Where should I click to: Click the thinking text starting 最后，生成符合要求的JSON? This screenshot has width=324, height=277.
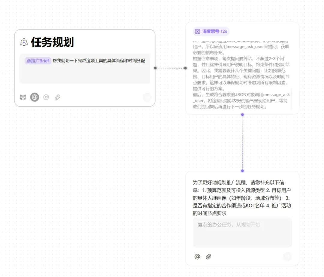(x=241, y=101)
